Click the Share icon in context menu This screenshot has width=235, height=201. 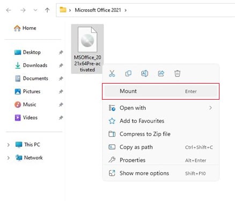(x=161, y=73)
